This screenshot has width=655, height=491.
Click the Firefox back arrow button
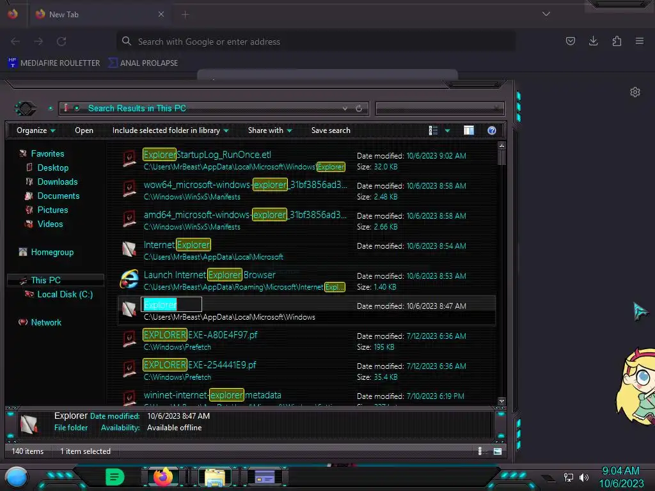click(15, 42)
